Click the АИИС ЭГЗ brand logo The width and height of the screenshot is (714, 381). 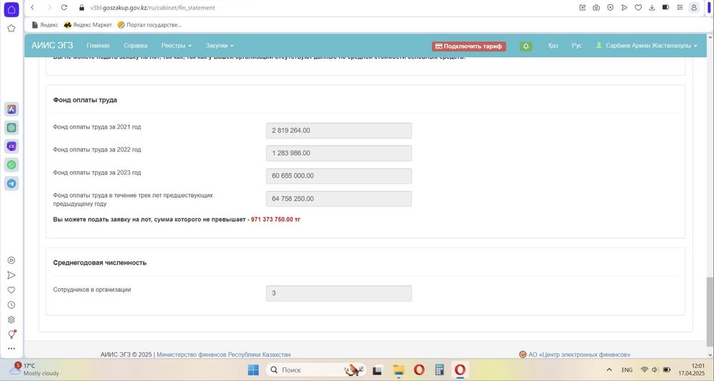(52, 46)
